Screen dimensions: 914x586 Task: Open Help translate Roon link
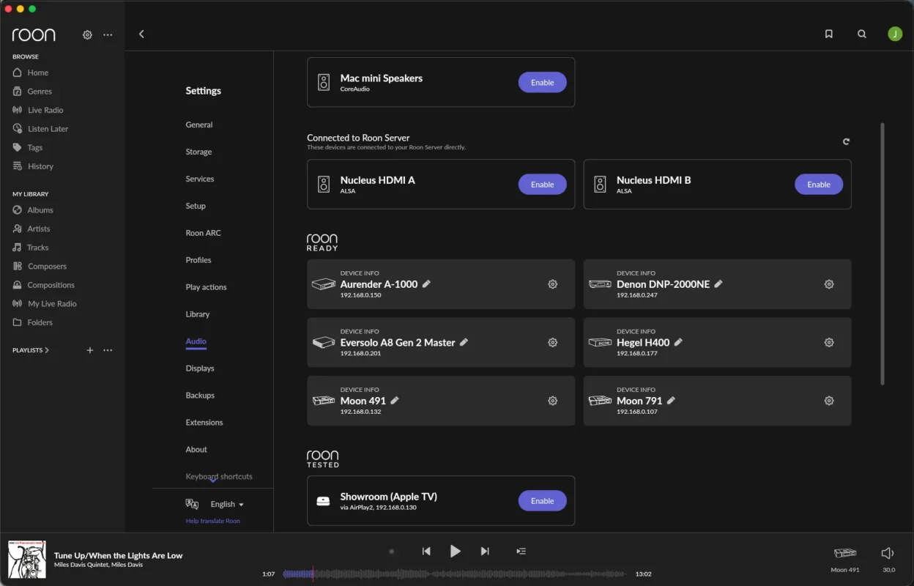click(213, 521)
